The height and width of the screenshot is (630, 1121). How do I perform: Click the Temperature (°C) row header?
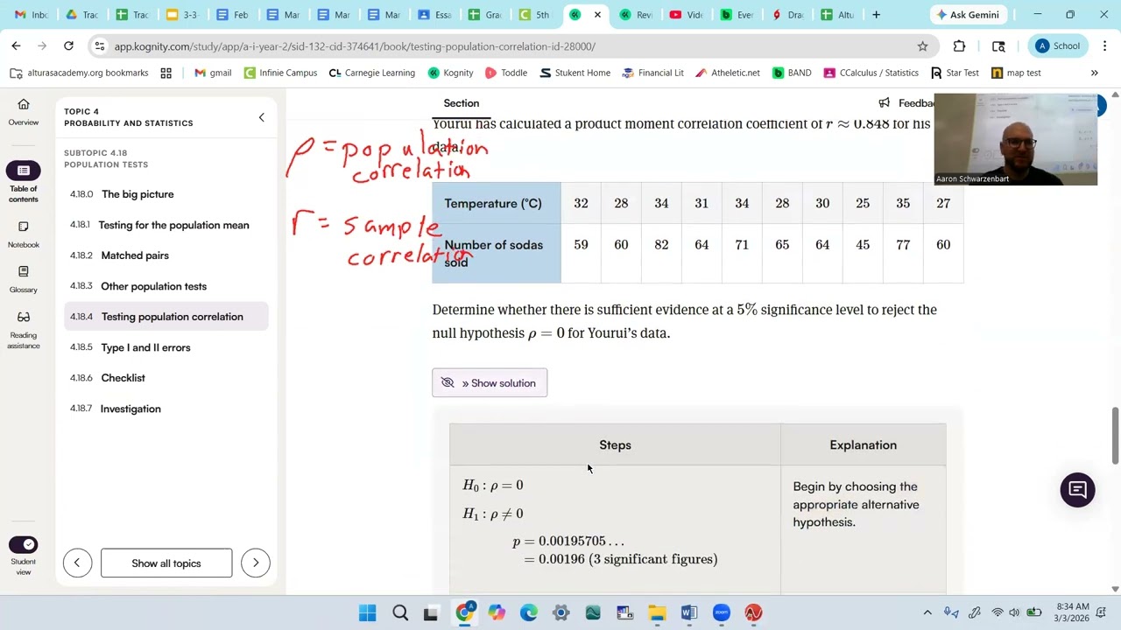tap(496, 203)
